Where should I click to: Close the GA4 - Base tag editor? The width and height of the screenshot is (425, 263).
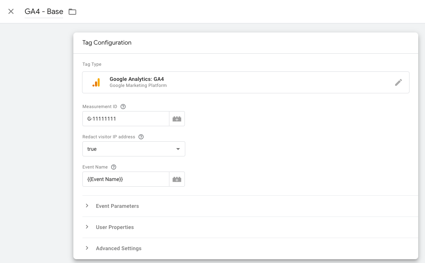point(11,11)
